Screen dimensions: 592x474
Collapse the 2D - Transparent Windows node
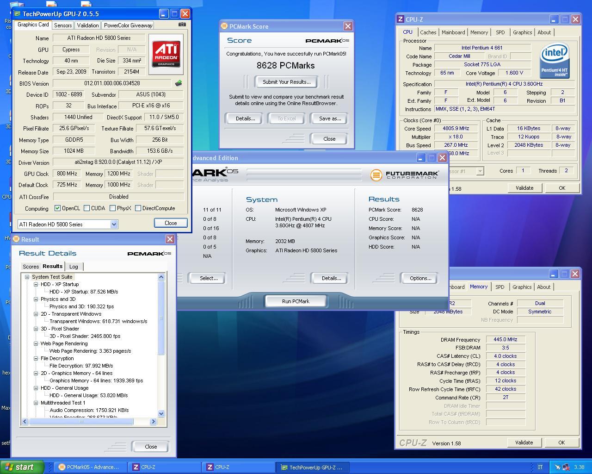pyautogui.click(x=36, y=314)
